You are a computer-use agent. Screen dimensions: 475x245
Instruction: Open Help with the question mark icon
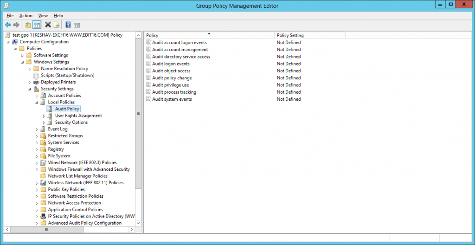click(68, 25)
